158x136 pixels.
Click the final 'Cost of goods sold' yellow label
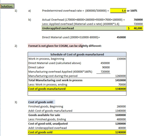click(x=40, y=132)
